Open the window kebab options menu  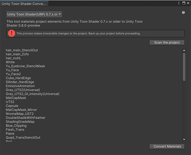[179, 3]
